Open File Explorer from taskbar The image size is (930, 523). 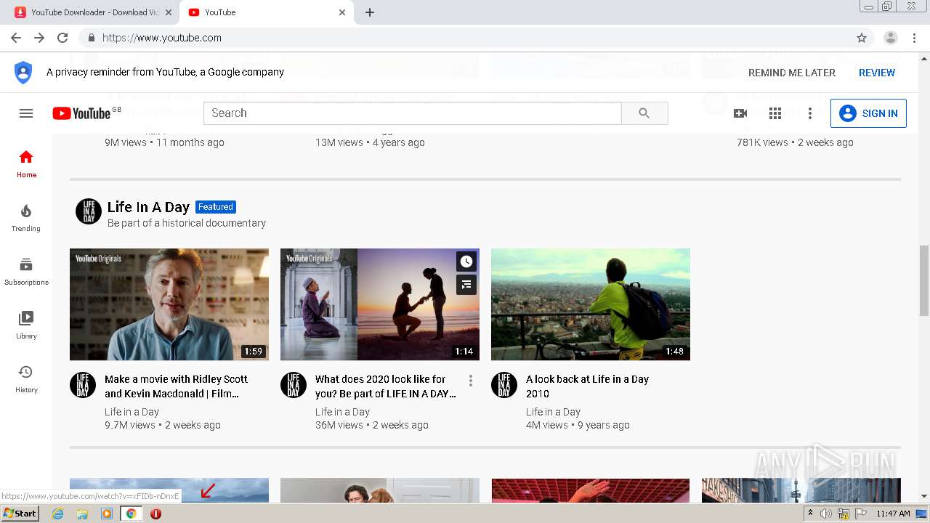point(82,514)
